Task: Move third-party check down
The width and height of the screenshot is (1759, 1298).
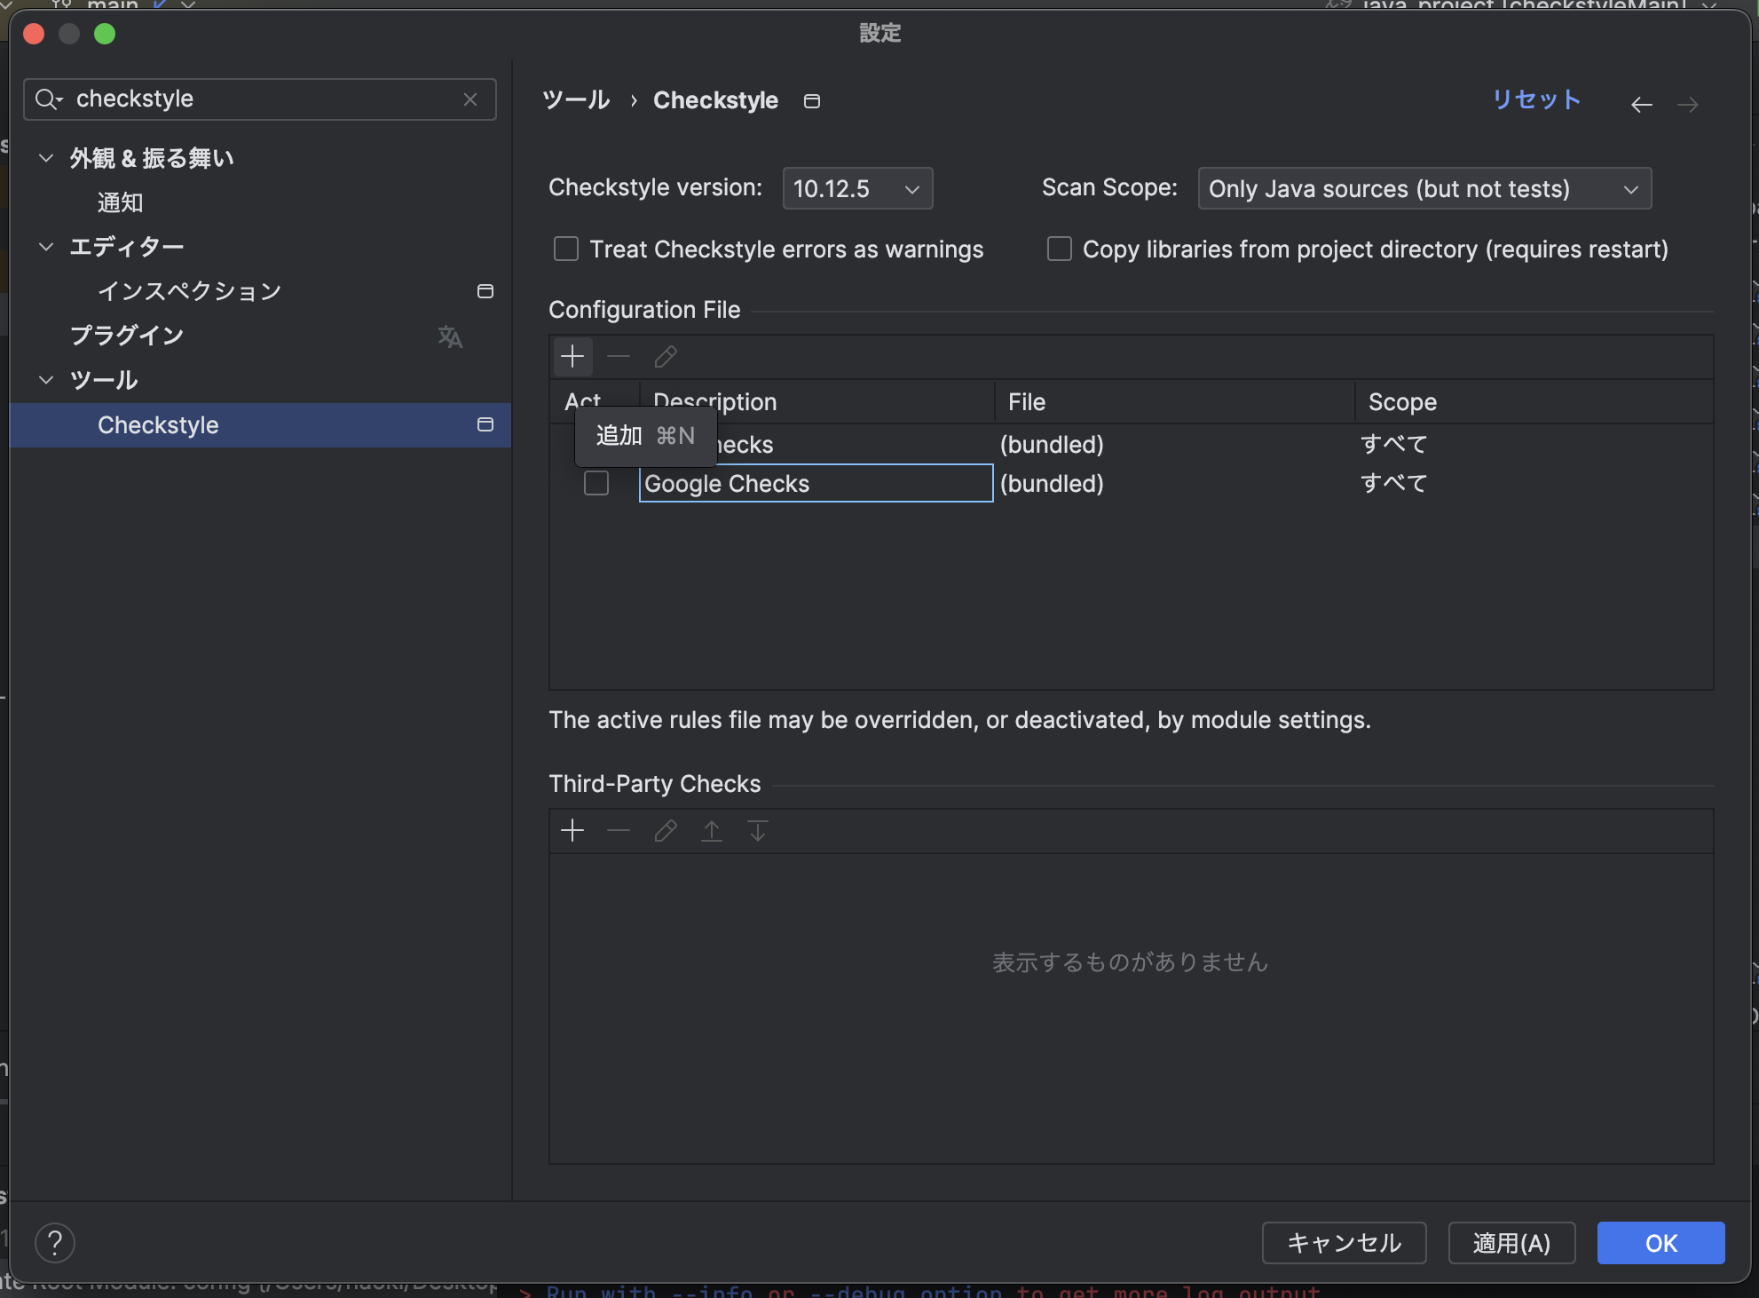Action: [757, 830]
